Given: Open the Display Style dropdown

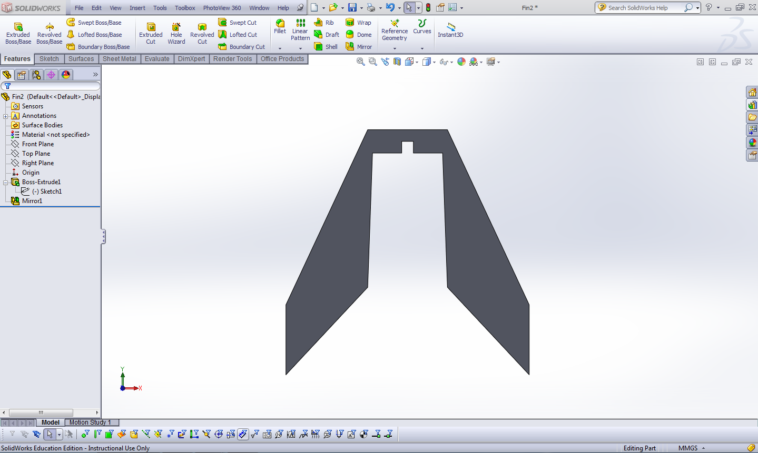Looking at the screenshot, I should point(434,62).
